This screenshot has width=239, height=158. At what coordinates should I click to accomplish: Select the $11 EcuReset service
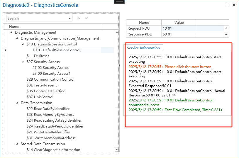coord(38,56)
